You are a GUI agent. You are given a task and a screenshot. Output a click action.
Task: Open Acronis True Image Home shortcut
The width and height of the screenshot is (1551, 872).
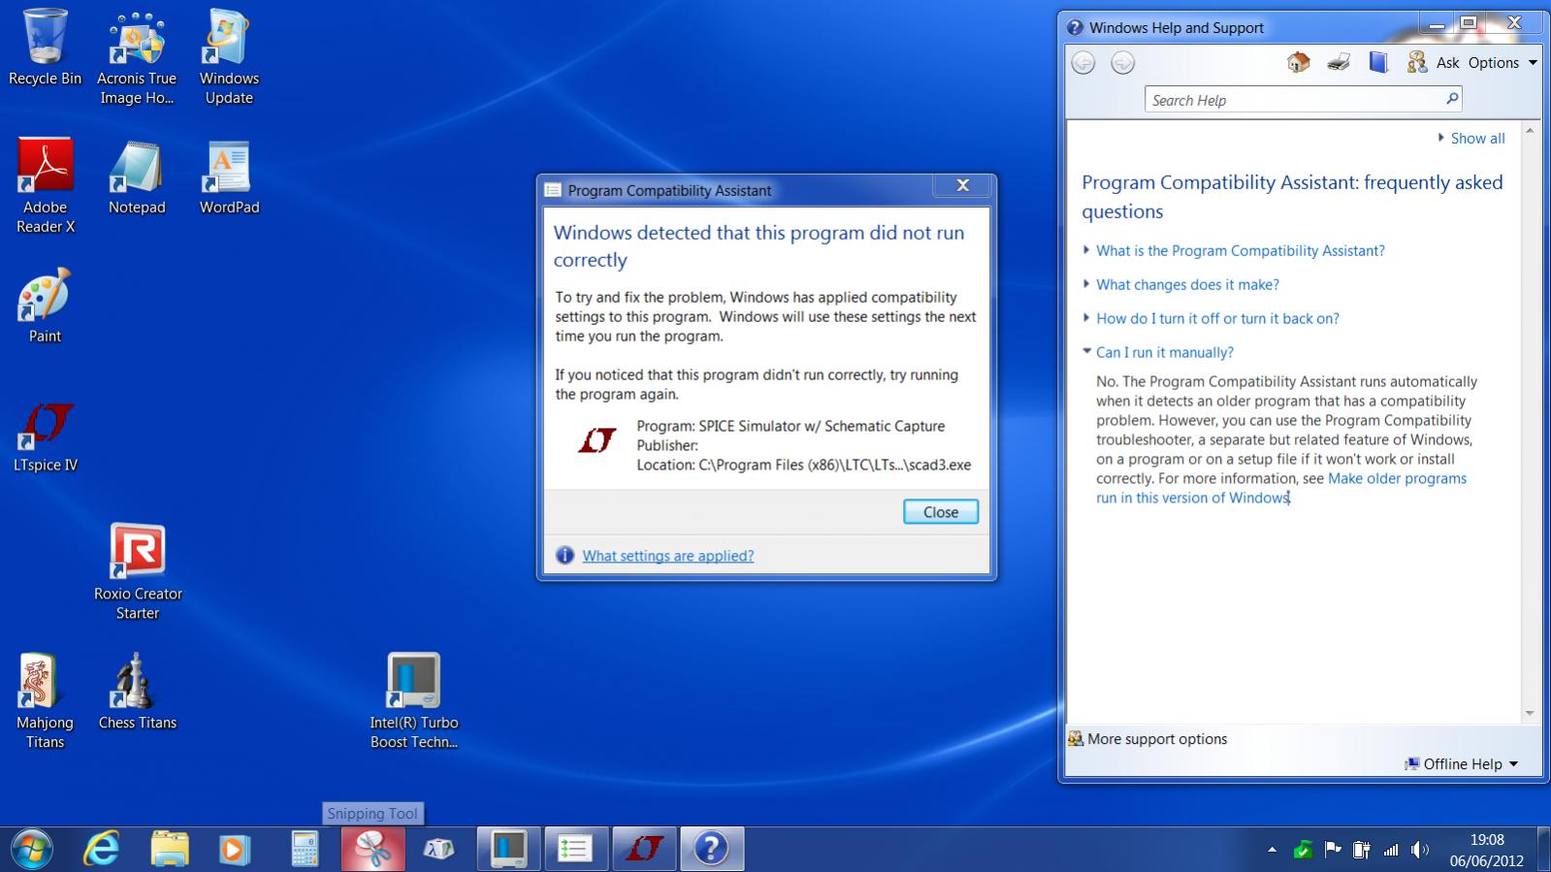click(x=137, y=58)
